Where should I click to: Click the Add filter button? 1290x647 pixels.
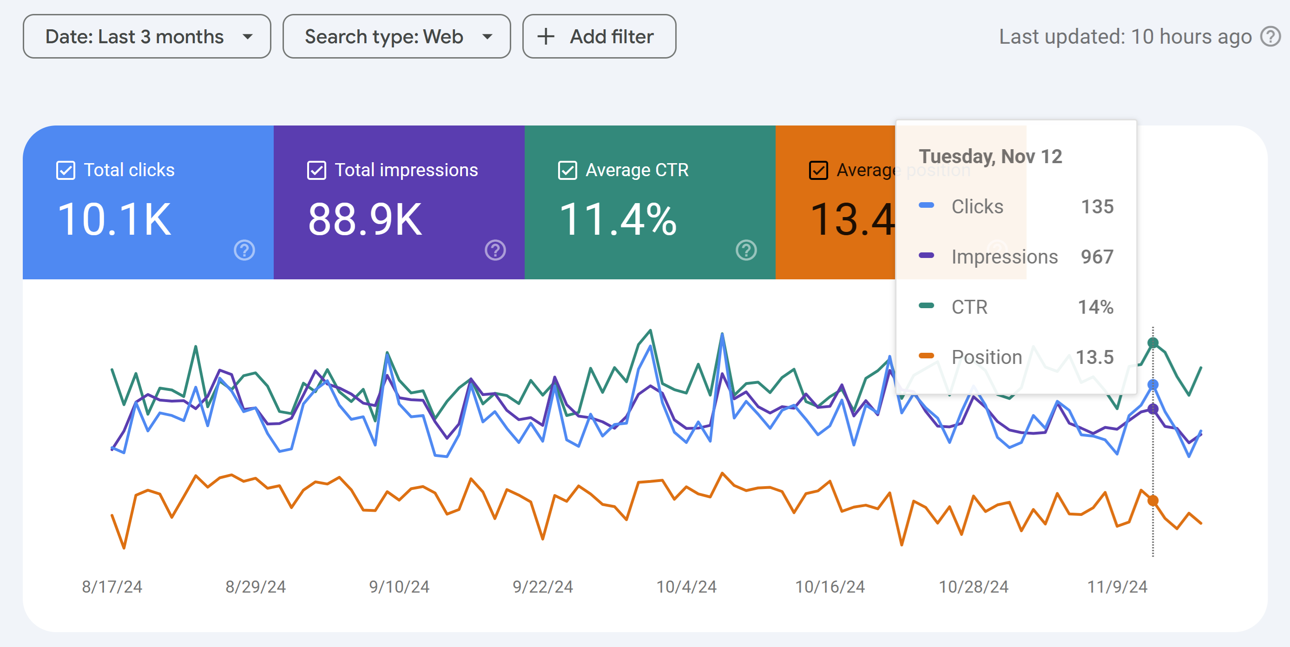click(x=599, y=37)
